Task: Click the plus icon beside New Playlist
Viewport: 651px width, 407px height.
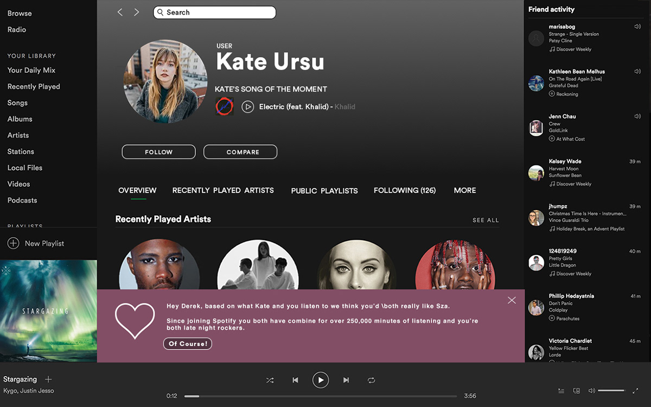Action: click(x=13, y=243)
